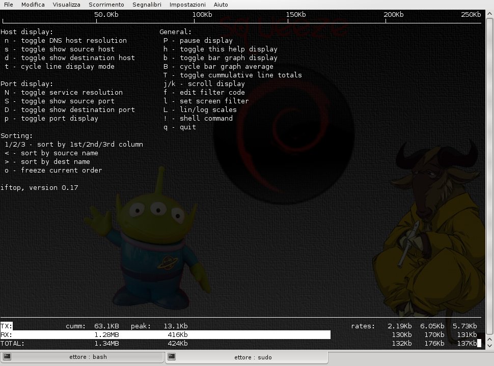Switch to the 'ettore : sudo' tab
The image size is (494, 366).
[247, 357]
